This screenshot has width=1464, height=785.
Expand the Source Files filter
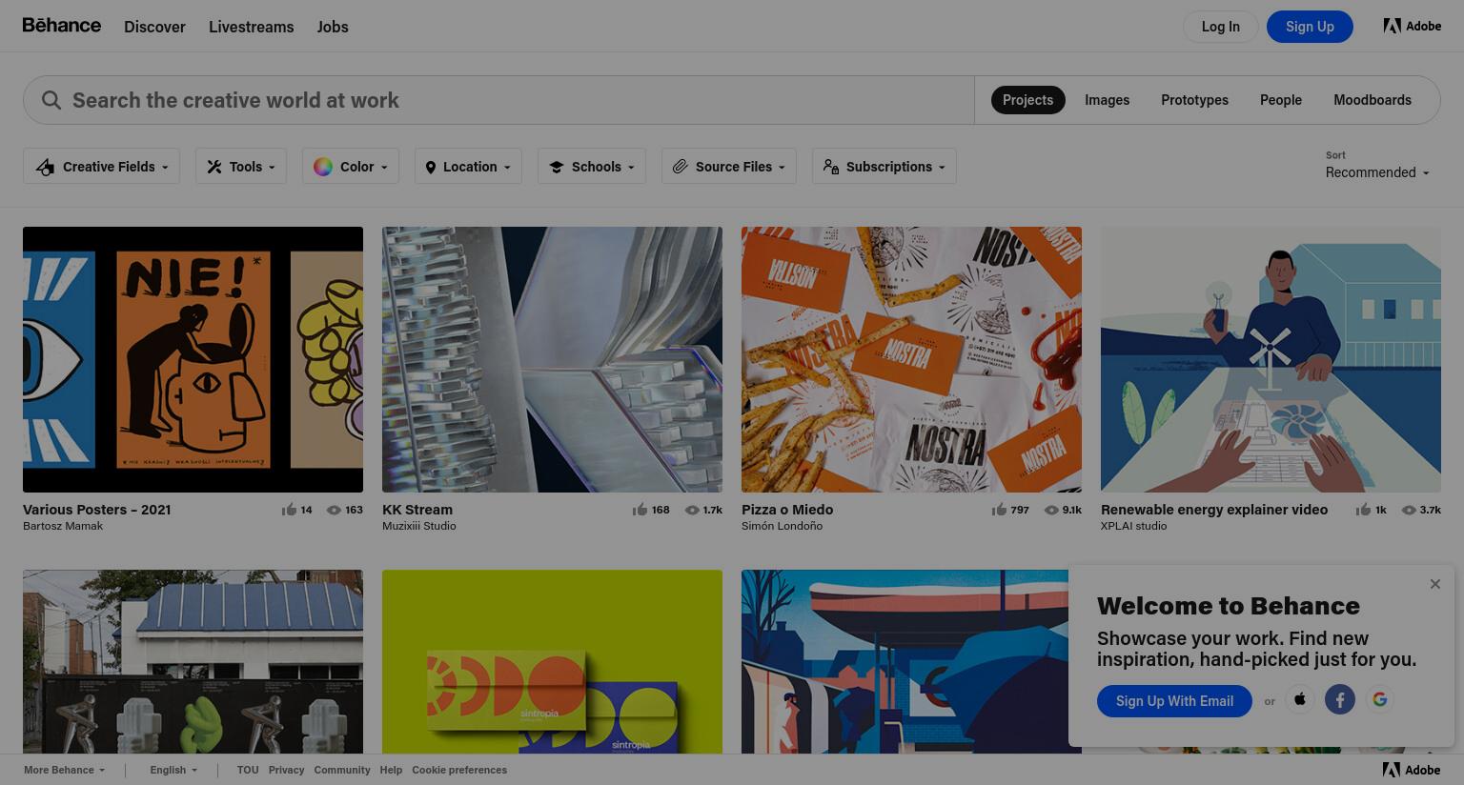coord(729,167)
